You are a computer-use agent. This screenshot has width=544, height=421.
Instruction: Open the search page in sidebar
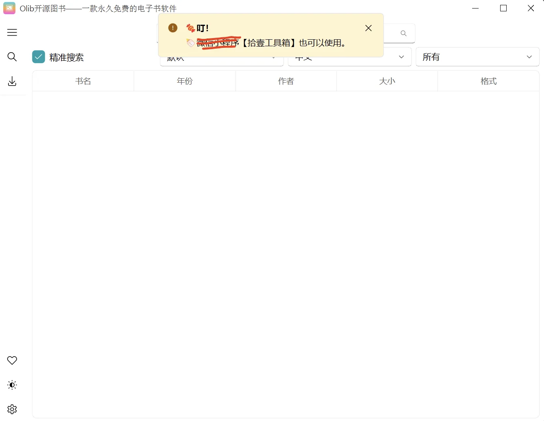click(x=12, y=57)
